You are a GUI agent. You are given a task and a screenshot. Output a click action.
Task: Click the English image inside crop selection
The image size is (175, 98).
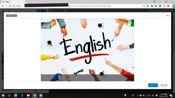coord(87,47)
